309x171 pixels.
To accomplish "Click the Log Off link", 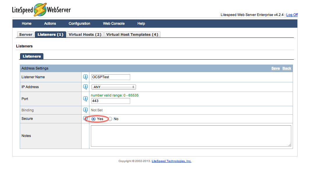I will click(292, 15).
